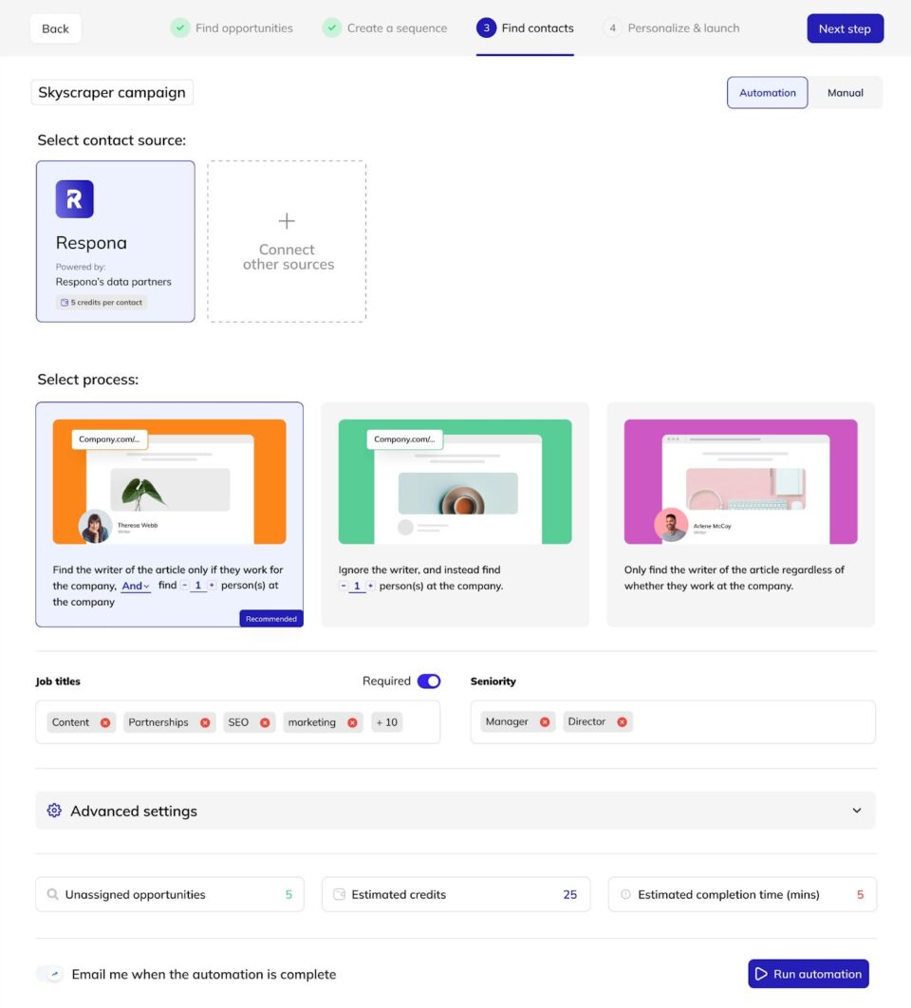
Task: Remove the SEO job title tag
Action: 264,721
